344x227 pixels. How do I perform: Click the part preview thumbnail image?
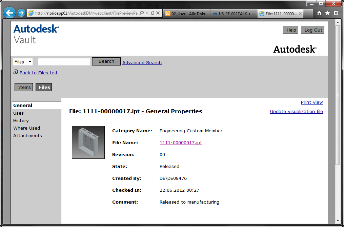click(88, 143)
